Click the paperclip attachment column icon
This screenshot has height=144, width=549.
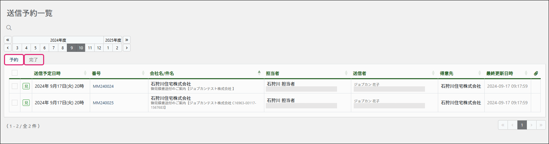pos(536,73)
